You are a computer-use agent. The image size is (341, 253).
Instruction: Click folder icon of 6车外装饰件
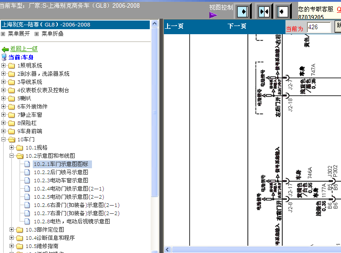pos(11,107)
